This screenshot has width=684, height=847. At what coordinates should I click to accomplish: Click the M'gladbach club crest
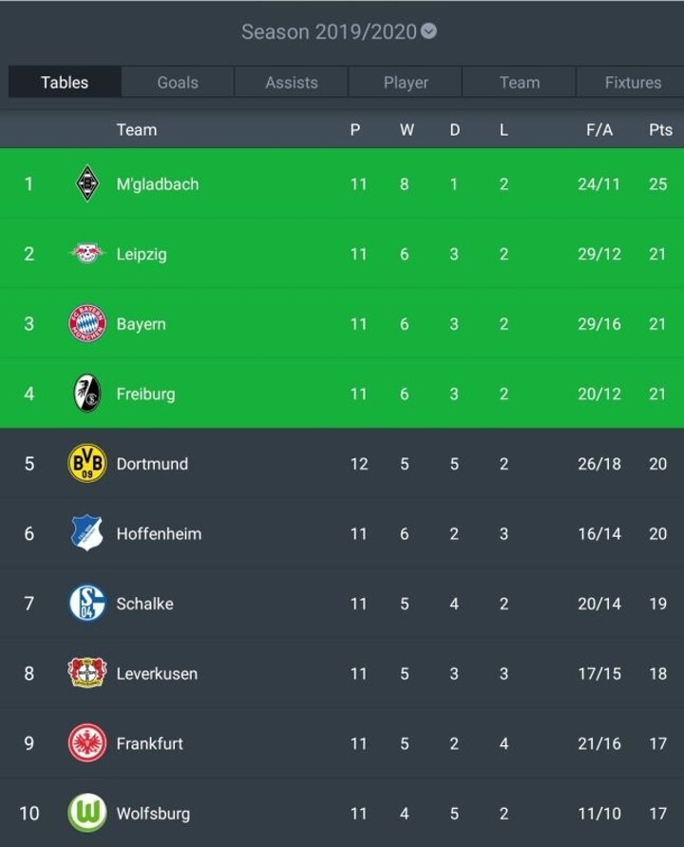[86, 183]
